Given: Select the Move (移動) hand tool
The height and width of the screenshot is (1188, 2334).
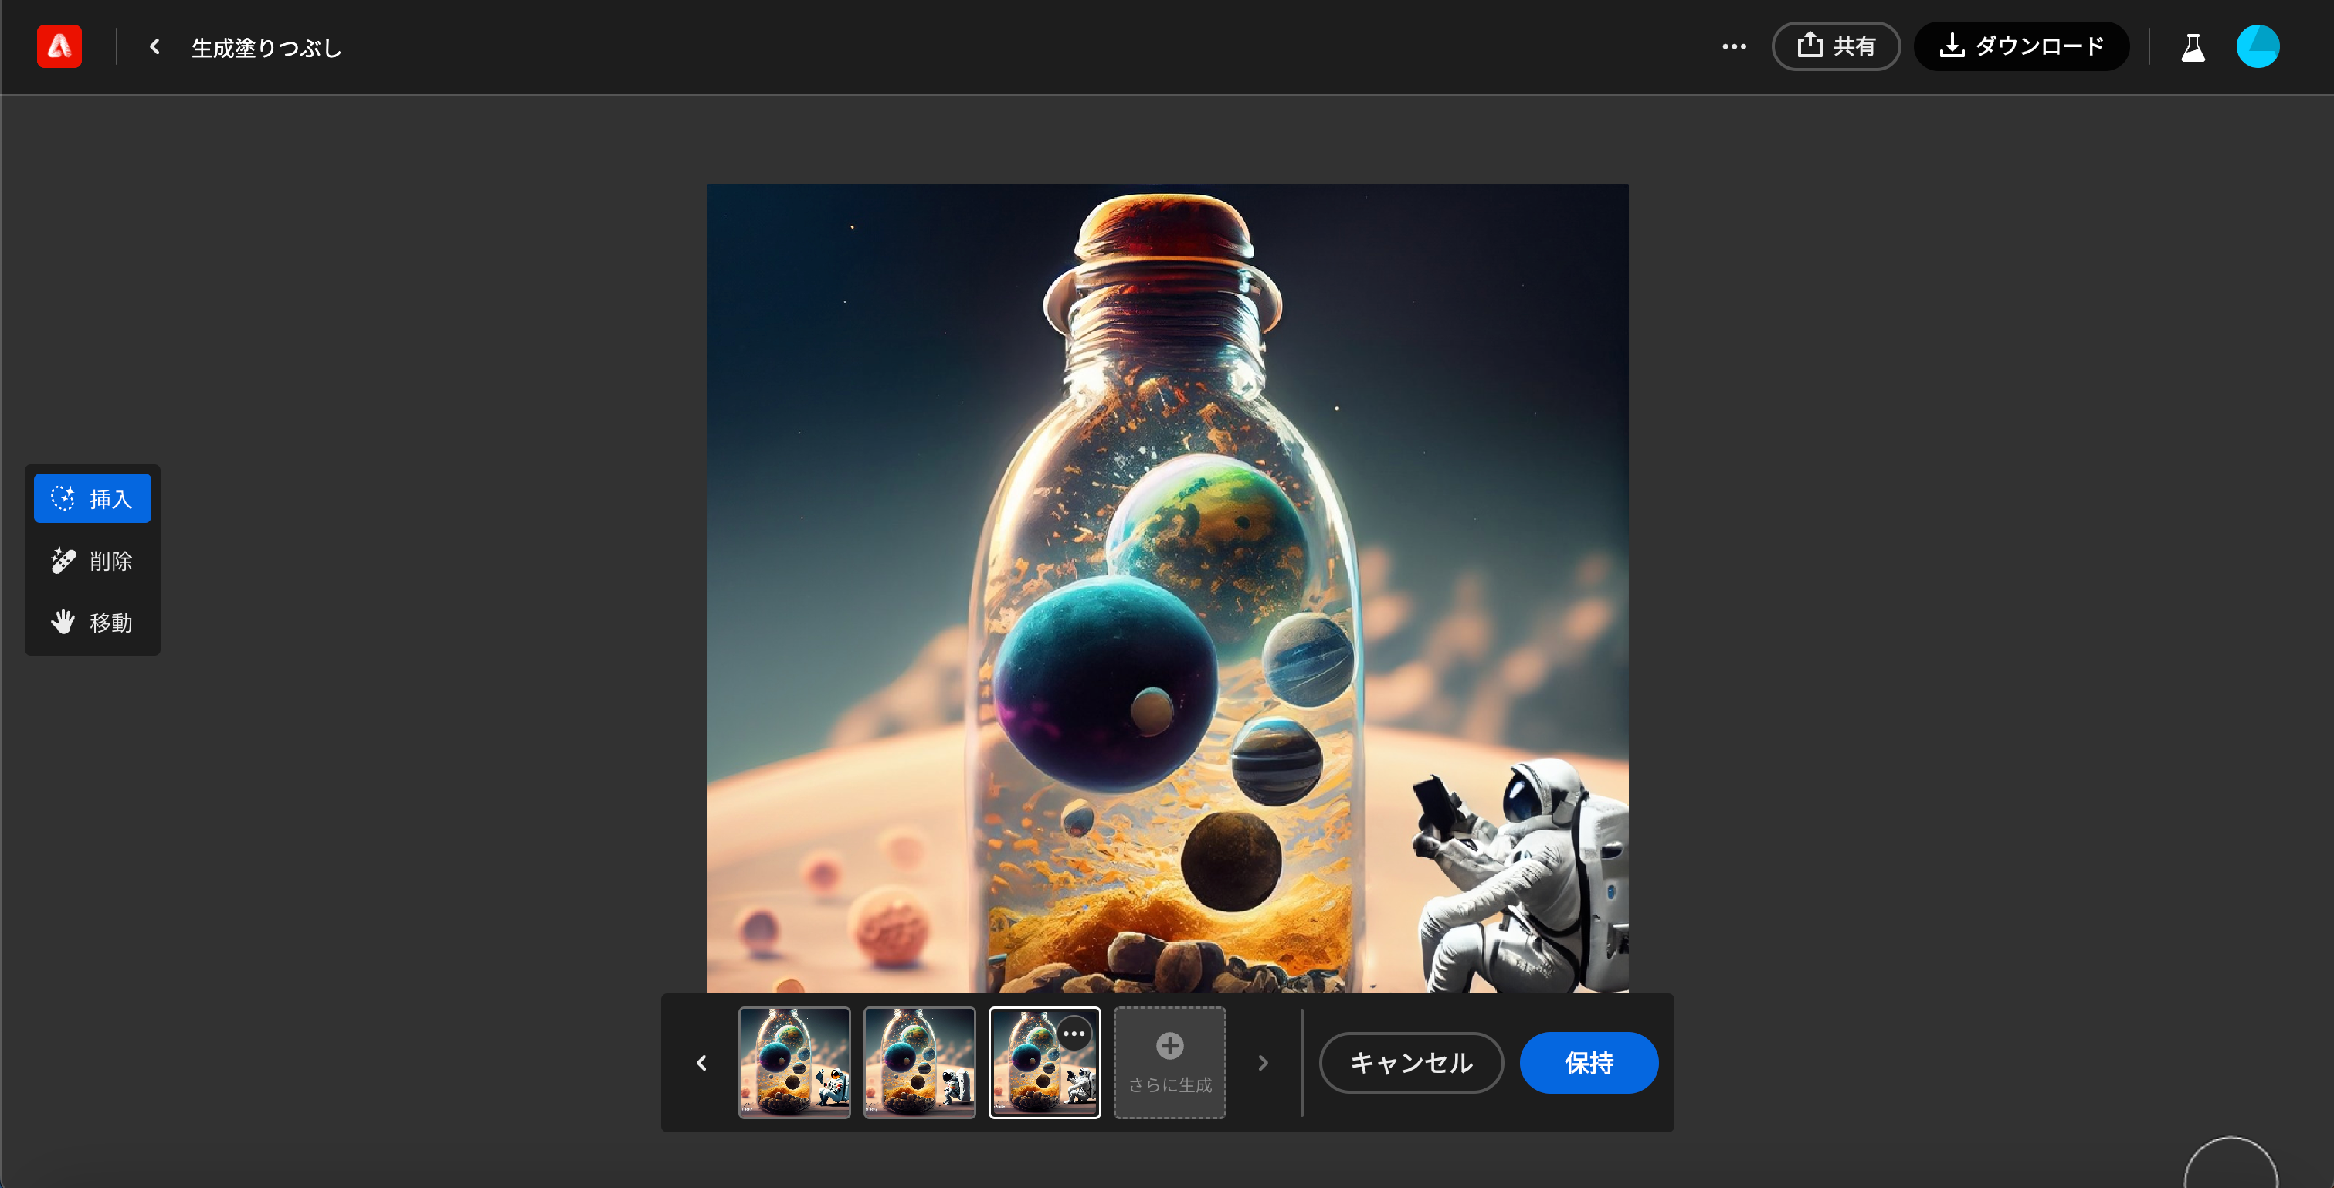Looking at the screenshot, I should [x=93, y=623].
